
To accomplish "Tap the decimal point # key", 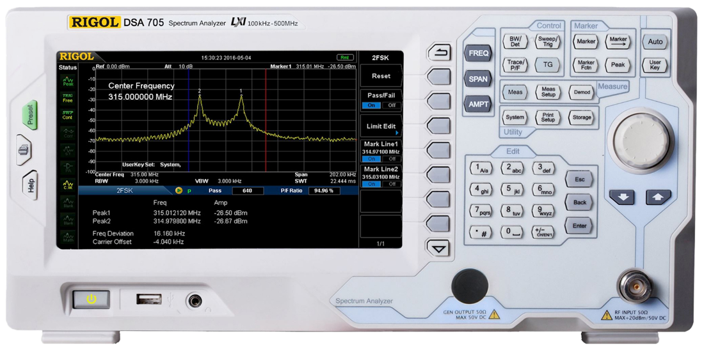I will click(481, 232).
